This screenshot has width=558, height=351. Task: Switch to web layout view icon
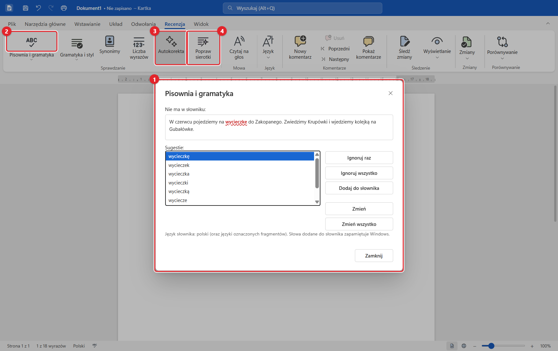pos(464,346)
